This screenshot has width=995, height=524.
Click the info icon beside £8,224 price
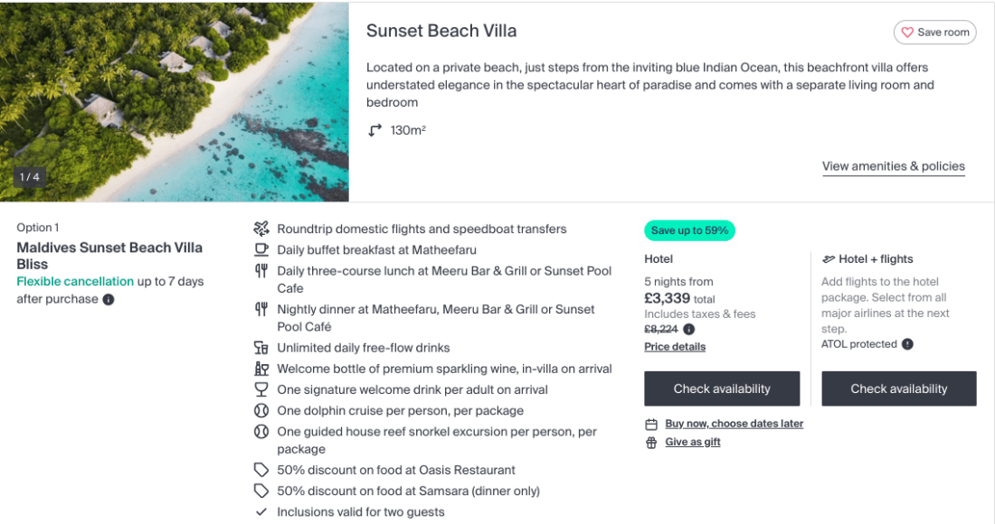(688, 330)
